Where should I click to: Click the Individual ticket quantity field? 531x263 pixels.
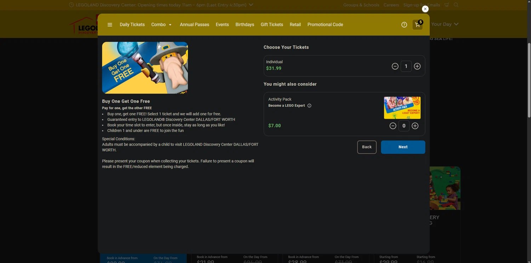click(406, 66)
